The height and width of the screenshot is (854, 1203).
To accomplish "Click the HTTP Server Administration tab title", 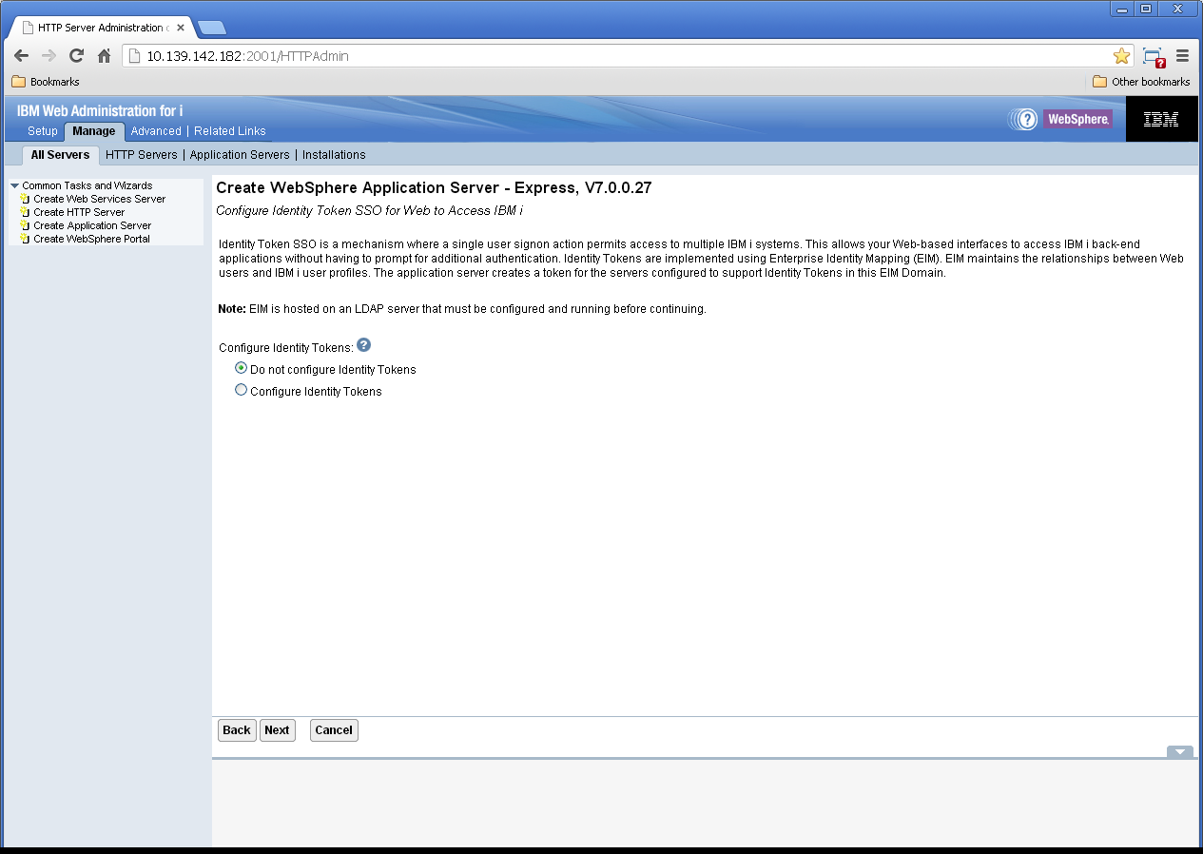I will (x=104, y=28).
